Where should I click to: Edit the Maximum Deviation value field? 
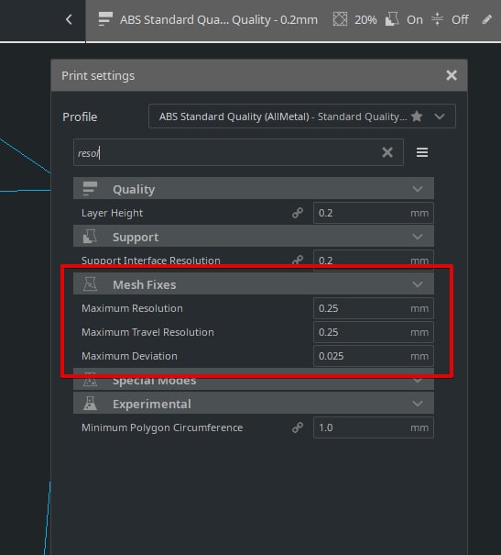pyautogui.click(x=373, y=356)
